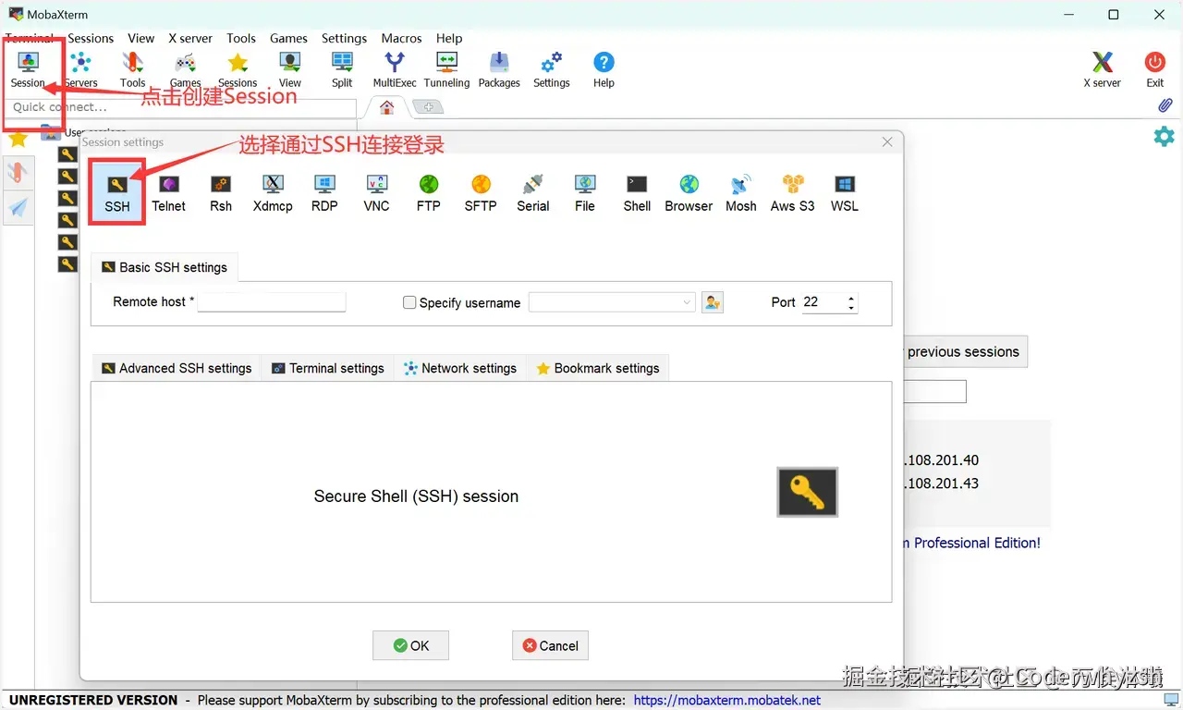Viewport: 1183px width, 710px height.
Task: Open the X server menu
Action: [190, 38]
